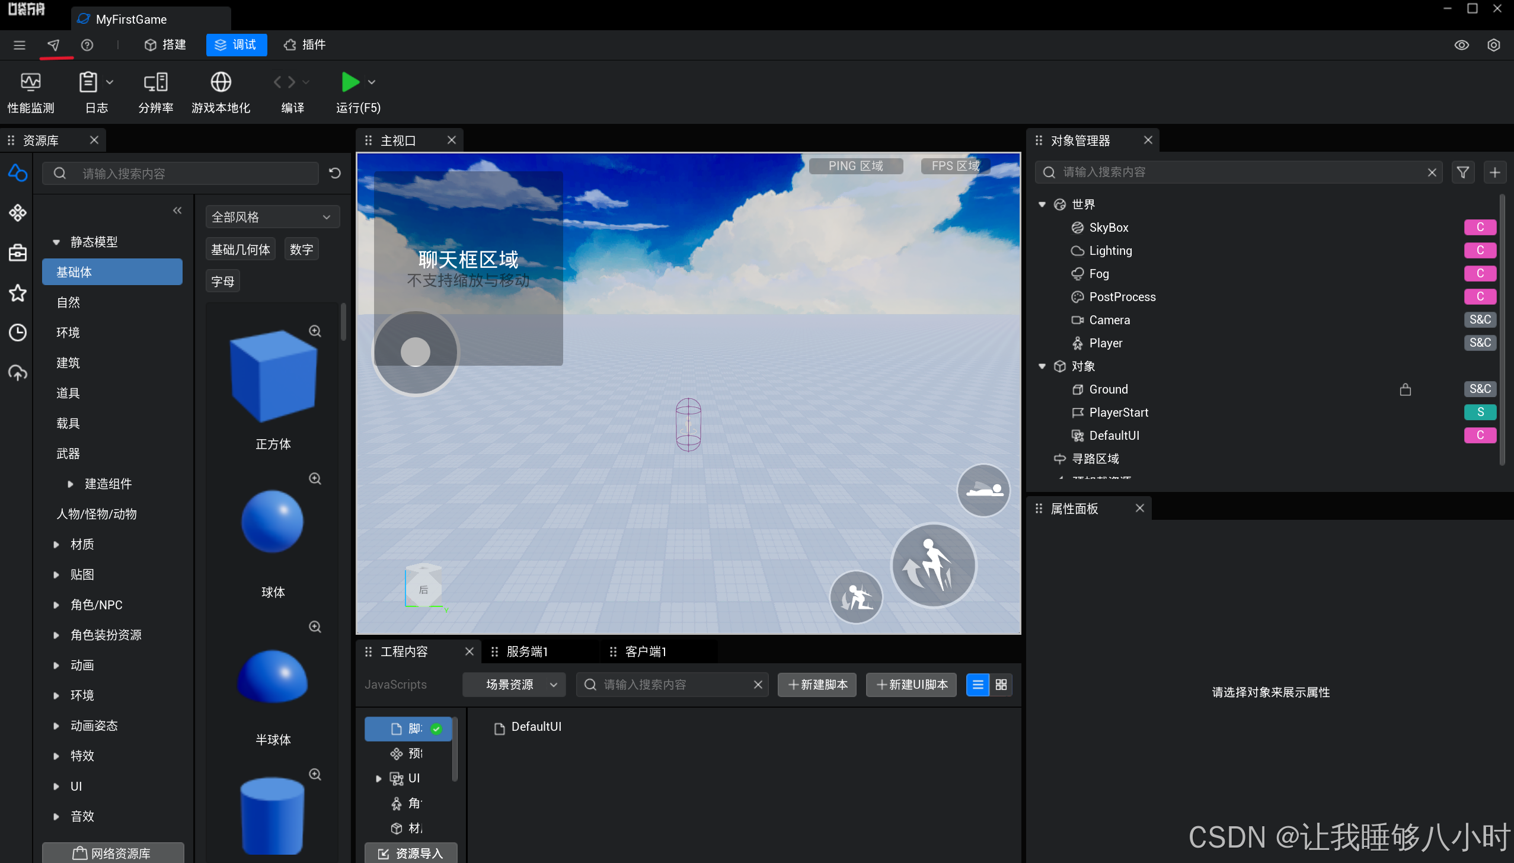Expand the 材质 tree category
This screenshot has height=863, width=1514.
point(56,544)
